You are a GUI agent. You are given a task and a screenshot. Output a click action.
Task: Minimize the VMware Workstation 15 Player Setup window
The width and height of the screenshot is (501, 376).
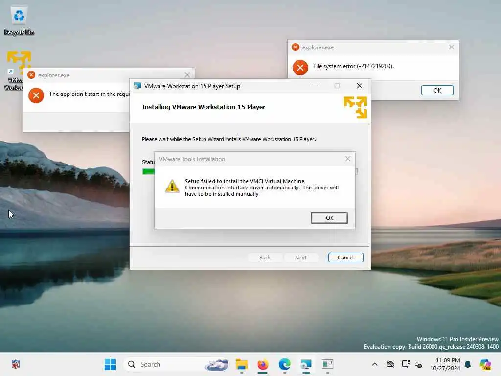(315, 86)
